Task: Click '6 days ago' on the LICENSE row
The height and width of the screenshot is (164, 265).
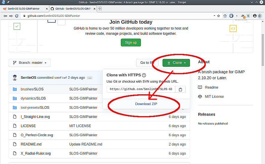Action: 177,126
